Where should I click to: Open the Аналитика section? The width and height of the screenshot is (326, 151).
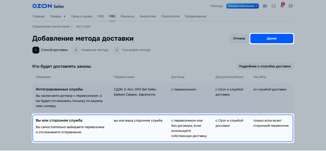pyautogui.click(x=148, y=16)
